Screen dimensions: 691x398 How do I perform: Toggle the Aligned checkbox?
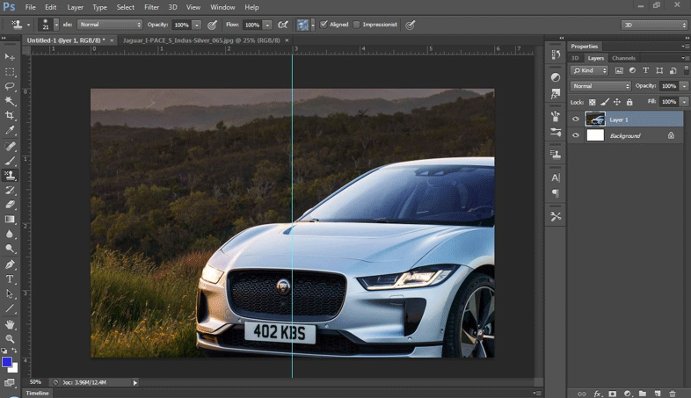tap(324, 25)
